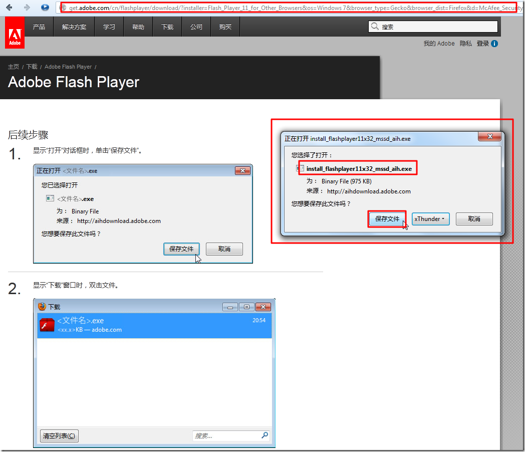Click the http://aihdownload.adobe.com source text in dialog
The height and width of the screenshot is (452, 525).
369,191
